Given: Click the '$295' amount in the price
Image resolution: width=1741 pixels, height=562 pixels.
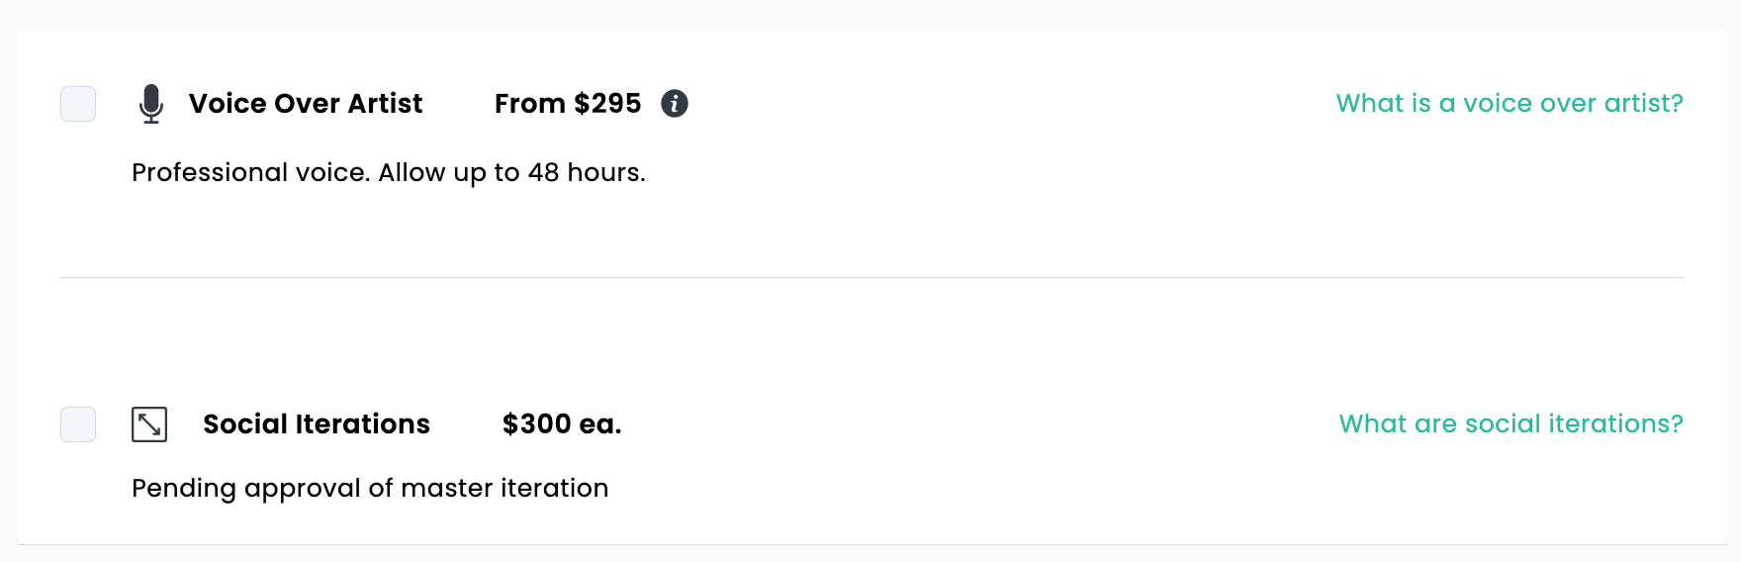Looking at the screenshot, I should [x=607, y=103].
